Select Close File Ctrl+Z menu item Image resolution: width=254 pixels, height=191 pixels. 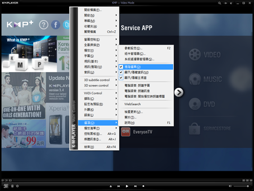click(98, 32)
